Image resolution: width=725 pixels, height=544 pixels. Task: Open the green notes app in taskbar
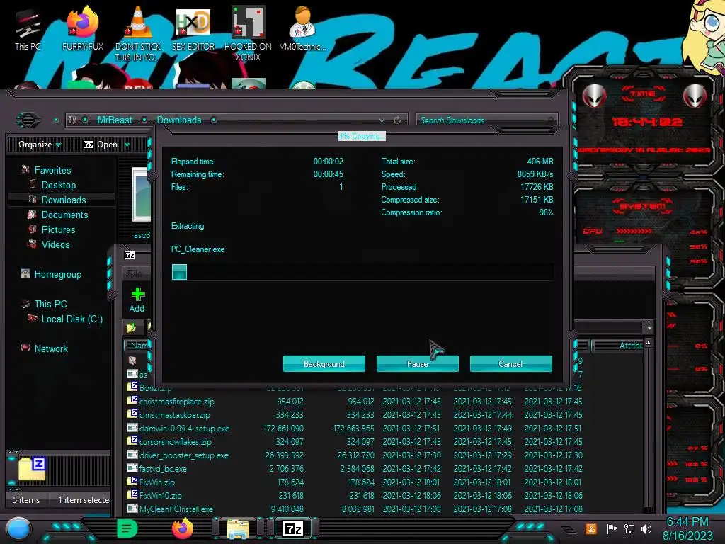[x=127, y=528]
